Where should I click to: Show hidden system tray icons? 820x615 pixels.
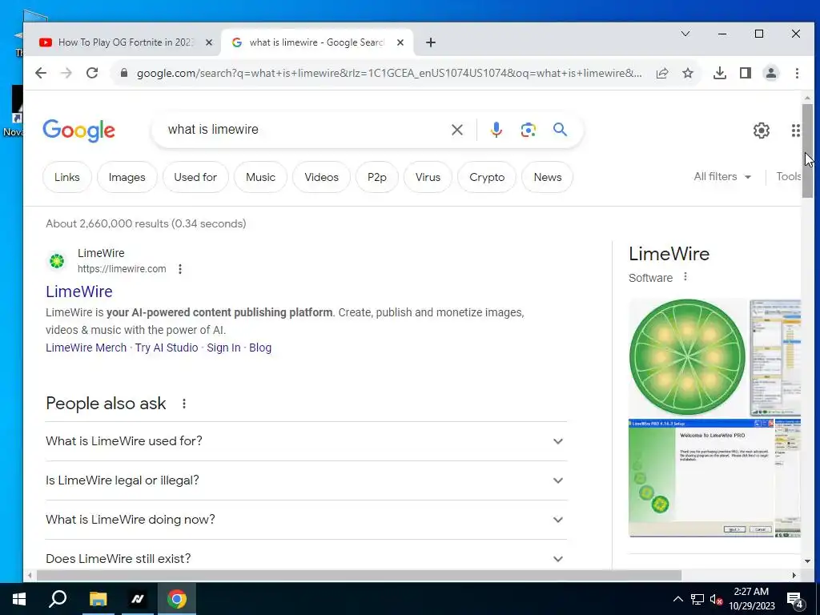point(677,599)
